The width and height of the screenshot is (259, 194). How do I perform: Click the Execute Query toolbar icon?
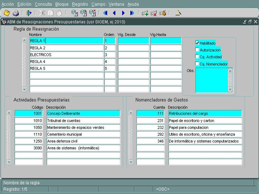(x=83, y=13)
